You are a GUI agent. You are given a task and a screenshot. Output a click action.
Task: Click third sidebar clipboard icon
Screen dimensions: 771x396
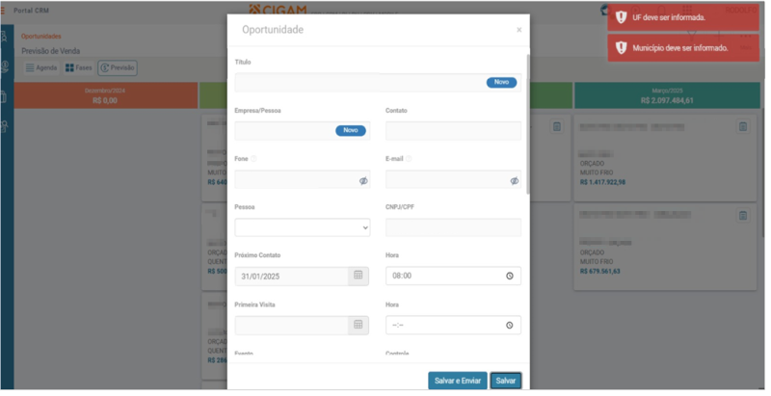pos(4,96)
